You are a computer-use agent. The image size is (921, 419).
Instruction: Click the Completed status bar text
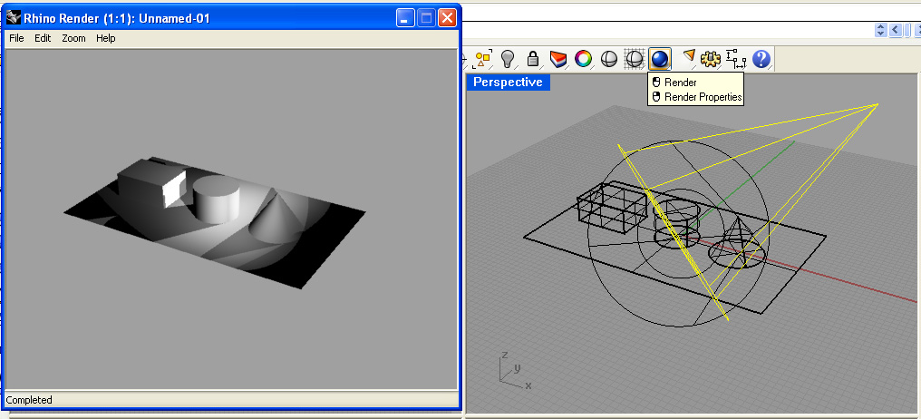(x=29, y=400)
